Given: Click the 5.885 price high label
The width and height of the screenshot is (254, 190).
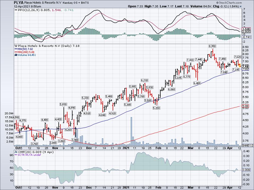Looking at the screenshot, I should [x=133, y=87].
